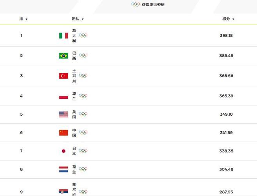Screen dimensions: 257x196
Task: Click the Turkey flag icon
Action: [x=64, y=76]
